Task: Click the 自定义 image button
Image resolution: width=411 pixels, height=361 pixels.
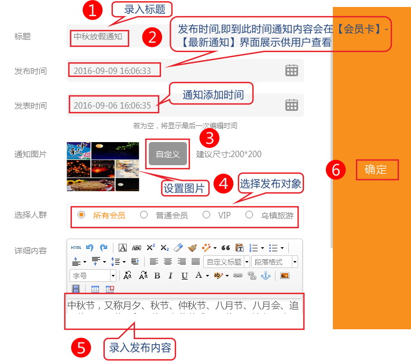Action: point(168,154)
